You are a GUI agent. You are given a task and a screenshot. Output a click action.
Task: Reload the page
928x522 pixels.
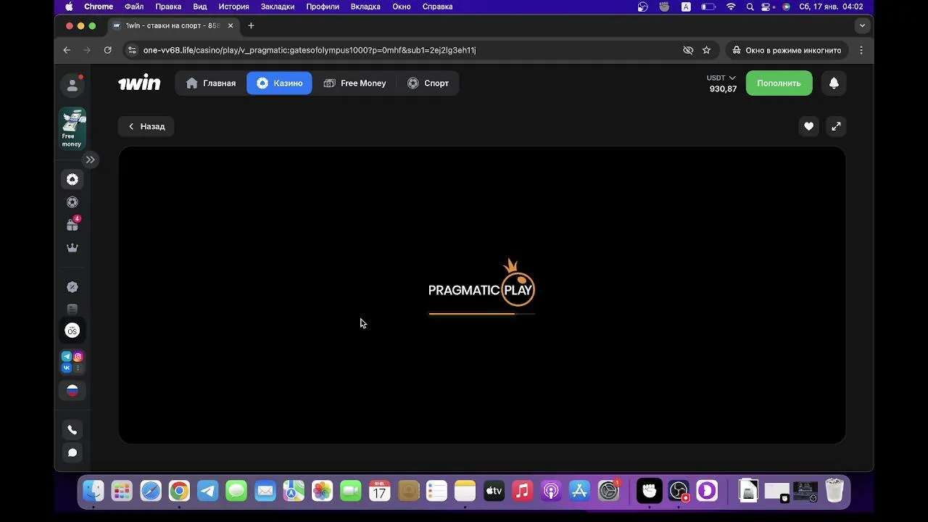click(107, 50)
